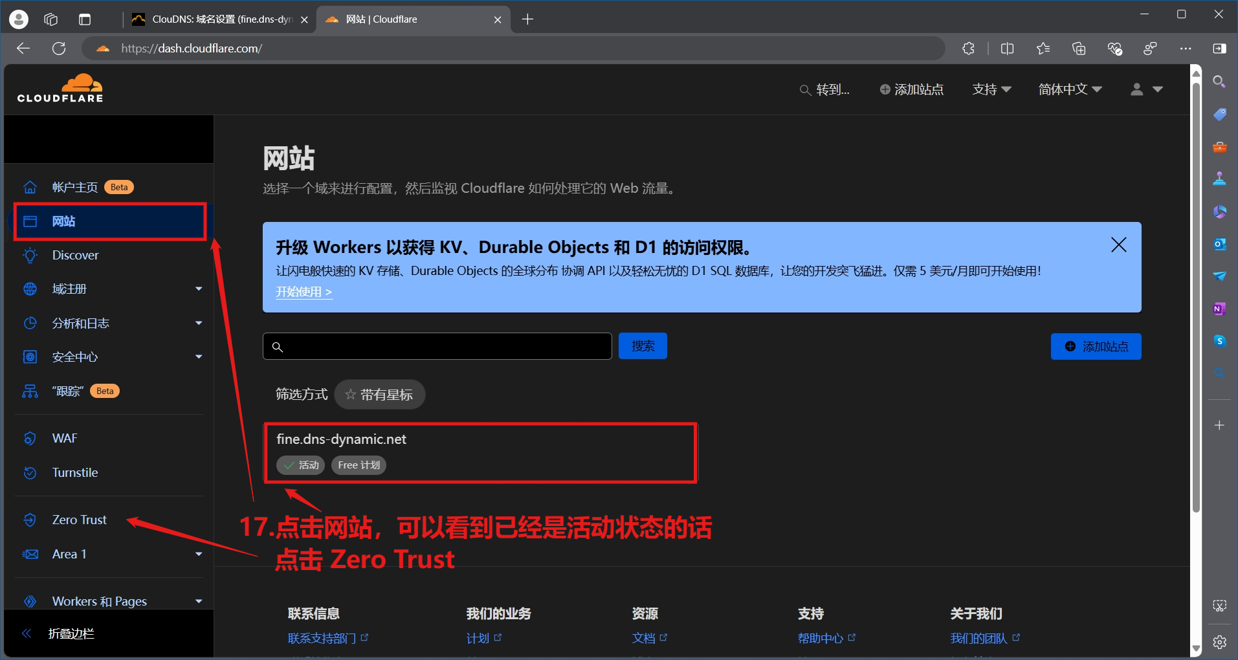Click the Area 1 mail icon

tap(30, 554)
